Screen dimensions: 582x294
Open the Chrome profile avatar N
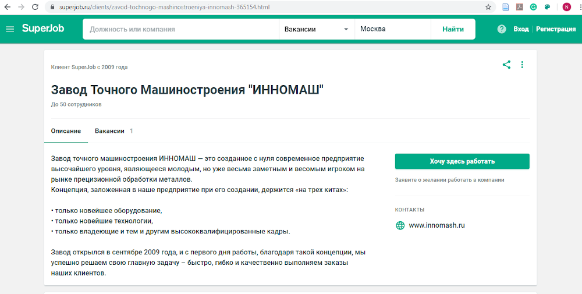(x=566, y=6)
